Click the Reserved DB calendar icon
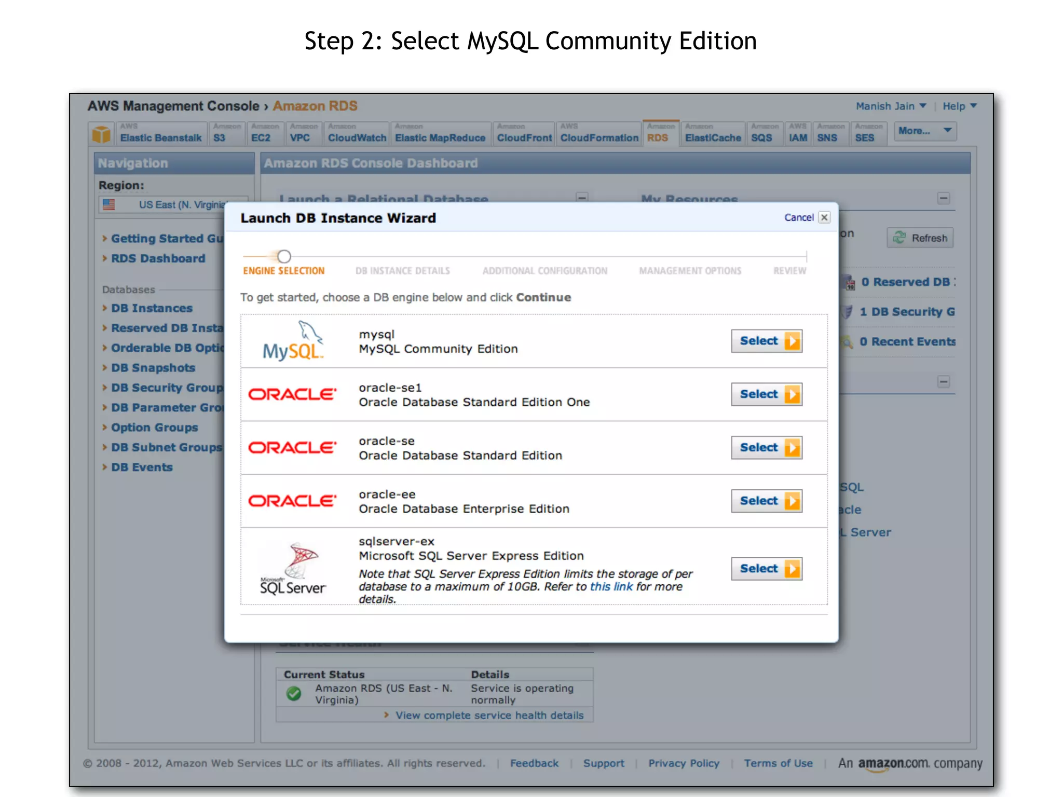The image size is (1063, 797). [849, 282]
